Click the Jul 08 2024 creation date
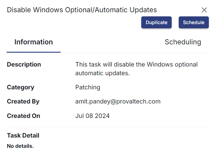This screenshot has width=213, height=152. (x=92, y=116)
